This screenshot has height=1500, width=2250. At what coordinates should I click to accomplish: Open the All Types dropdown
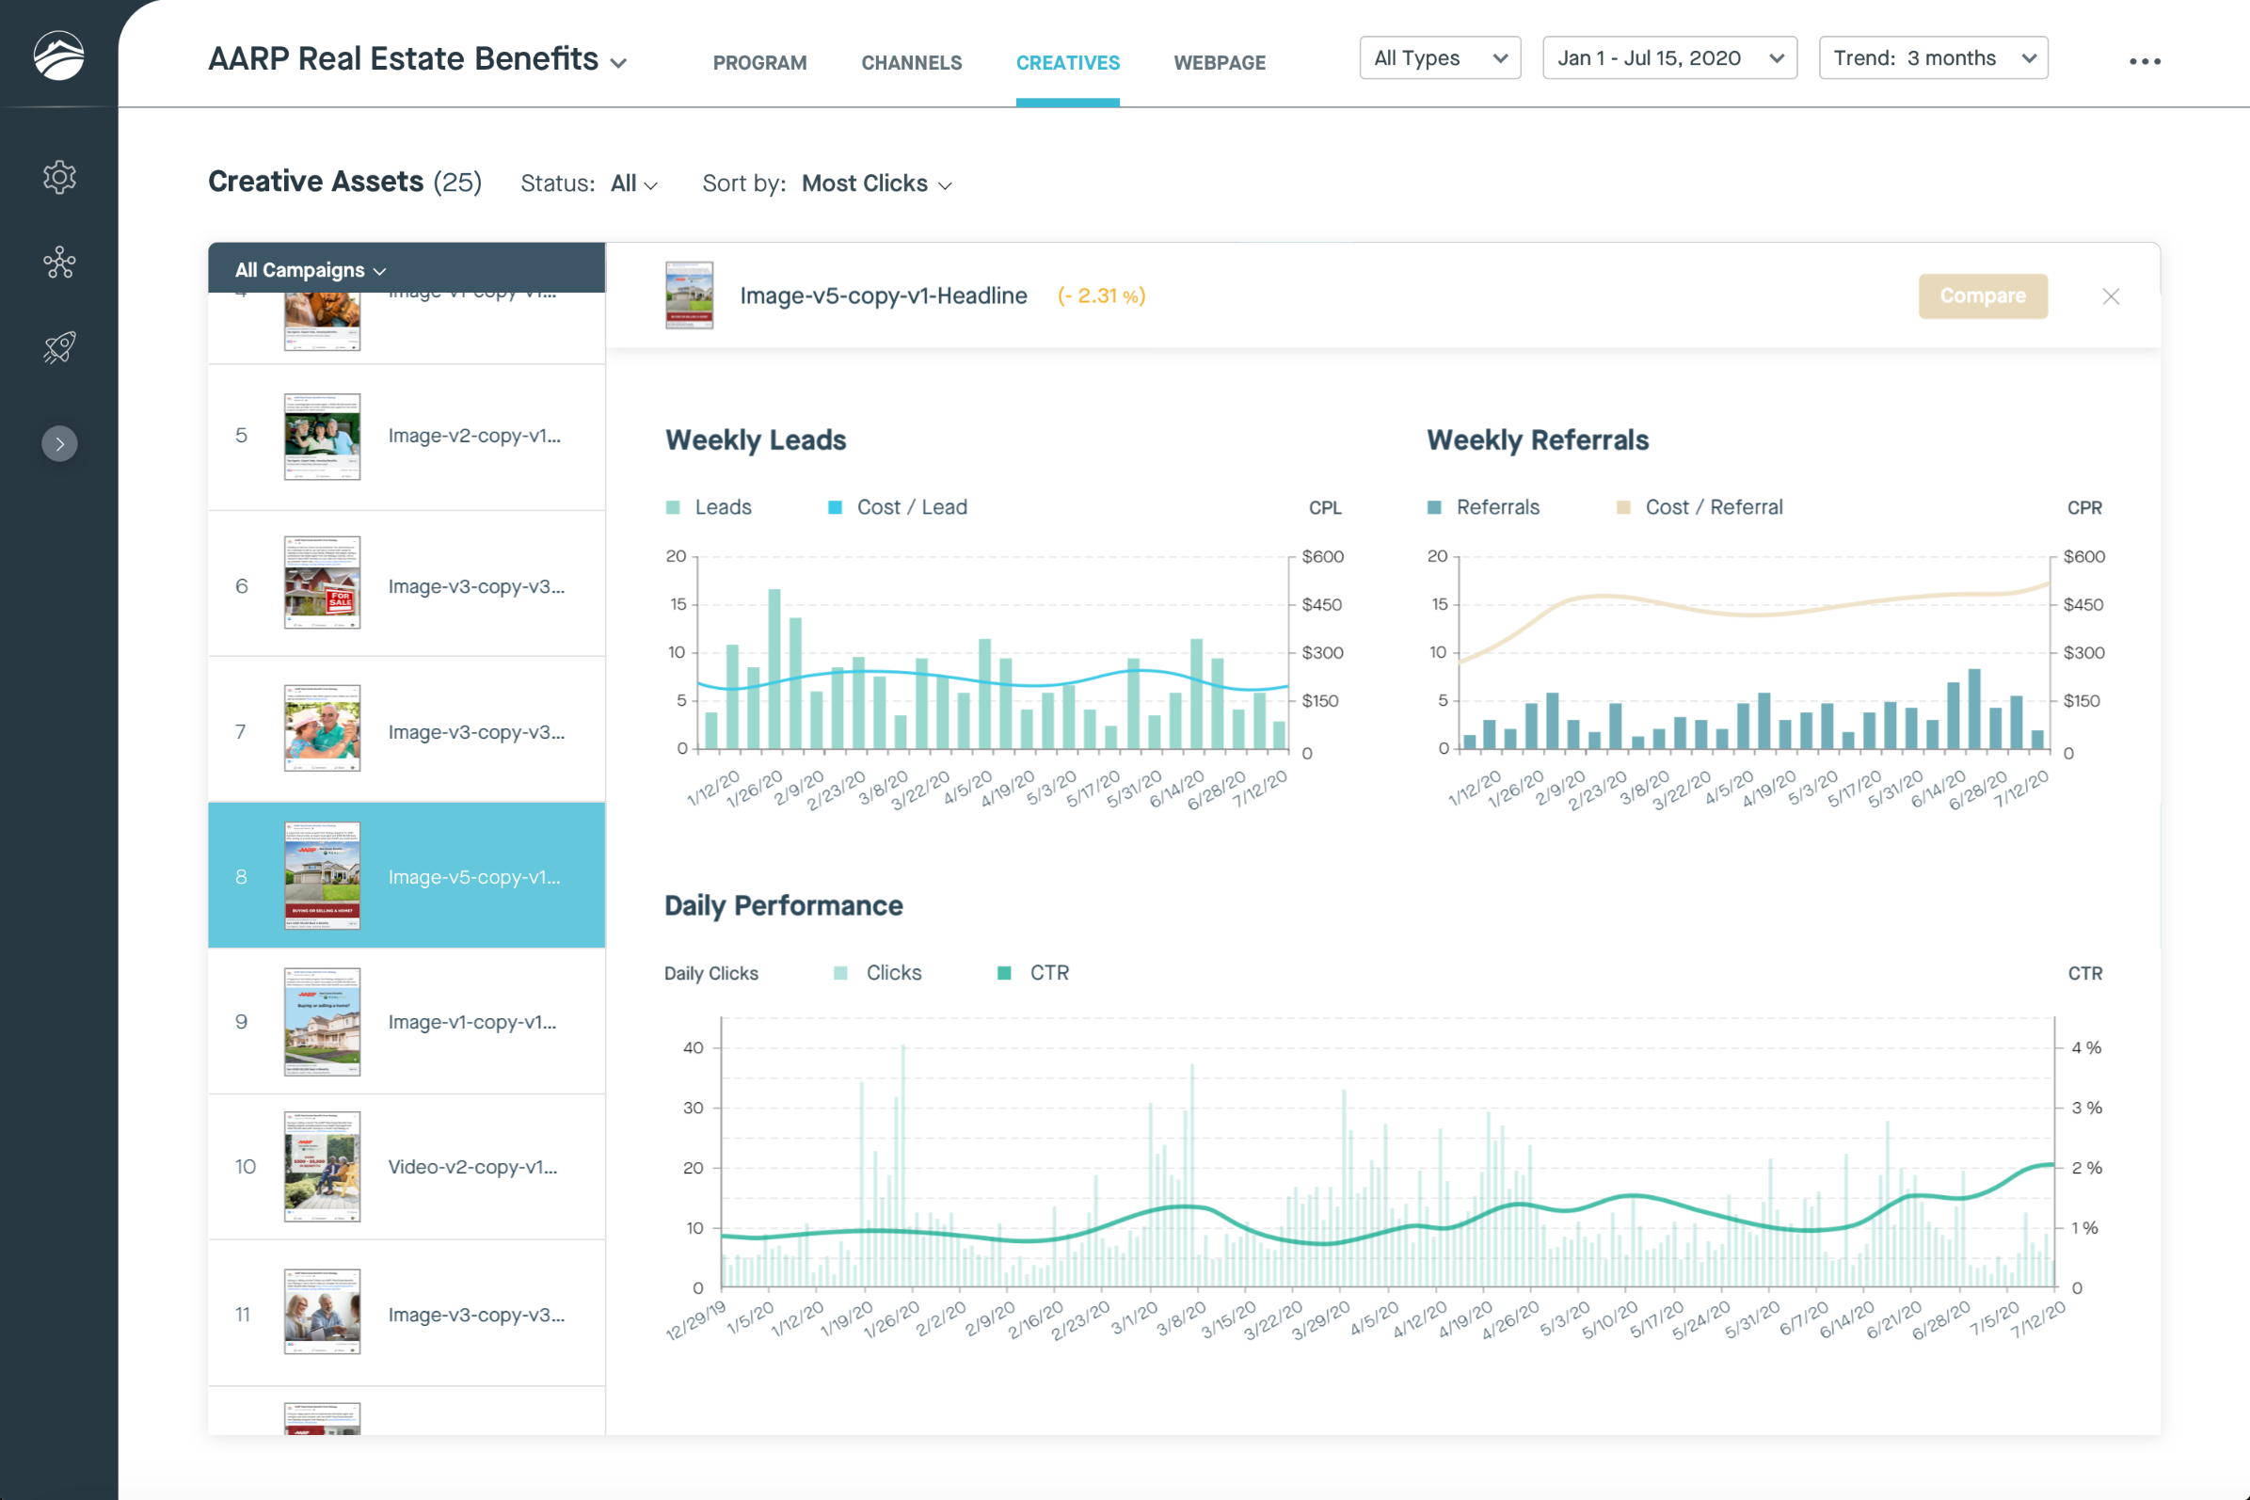1439,58
